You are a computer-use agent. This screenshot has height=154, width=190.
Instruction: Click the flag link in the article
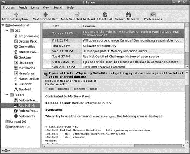[x=51, y=89]
